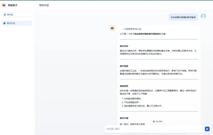Screen dimensions: 213x135
Task: Click the pencil edit icon in 新对话
Action: pos(5,15)
